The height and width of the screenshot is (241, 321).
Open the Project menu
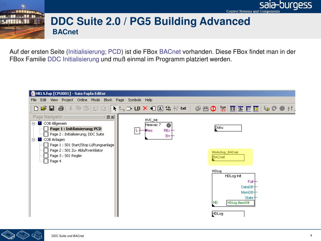67,100
